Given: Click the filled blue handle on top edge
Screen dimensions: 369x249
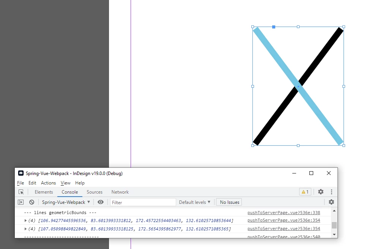Looking at the screenshot, I should 274,27.
